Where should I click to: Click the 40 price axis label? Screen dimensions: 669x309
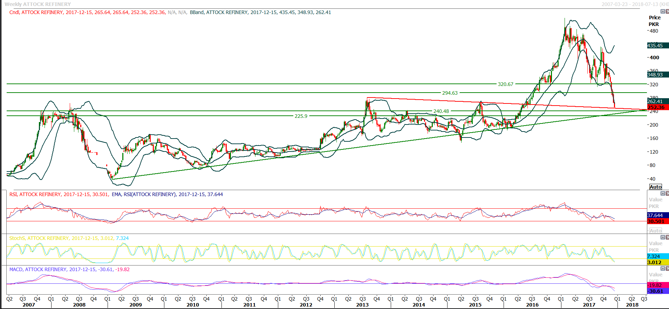653,179
